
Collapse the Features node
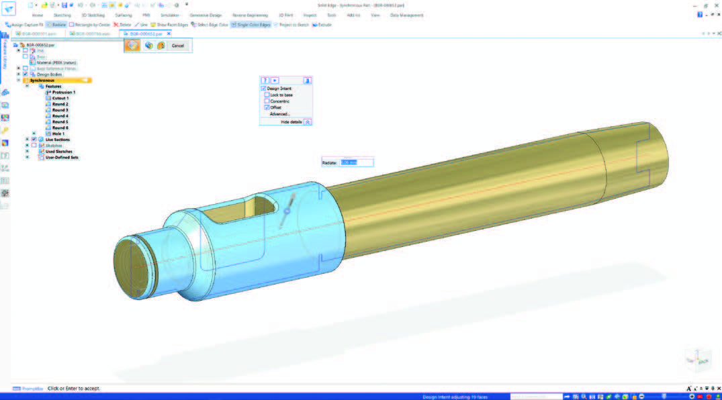27,86
